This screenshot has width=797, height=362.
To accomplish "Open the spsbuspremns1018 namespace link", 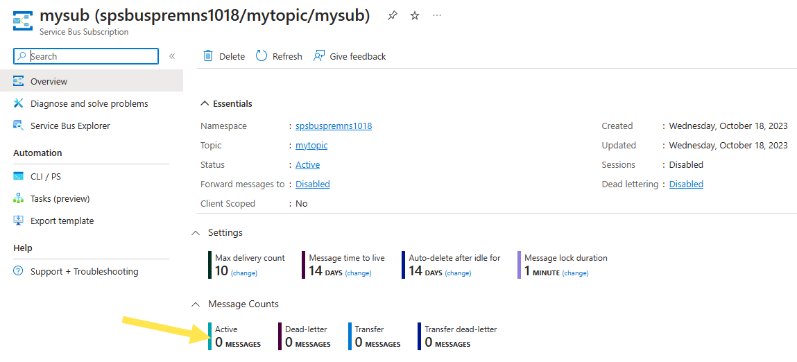I will point(334,126).
